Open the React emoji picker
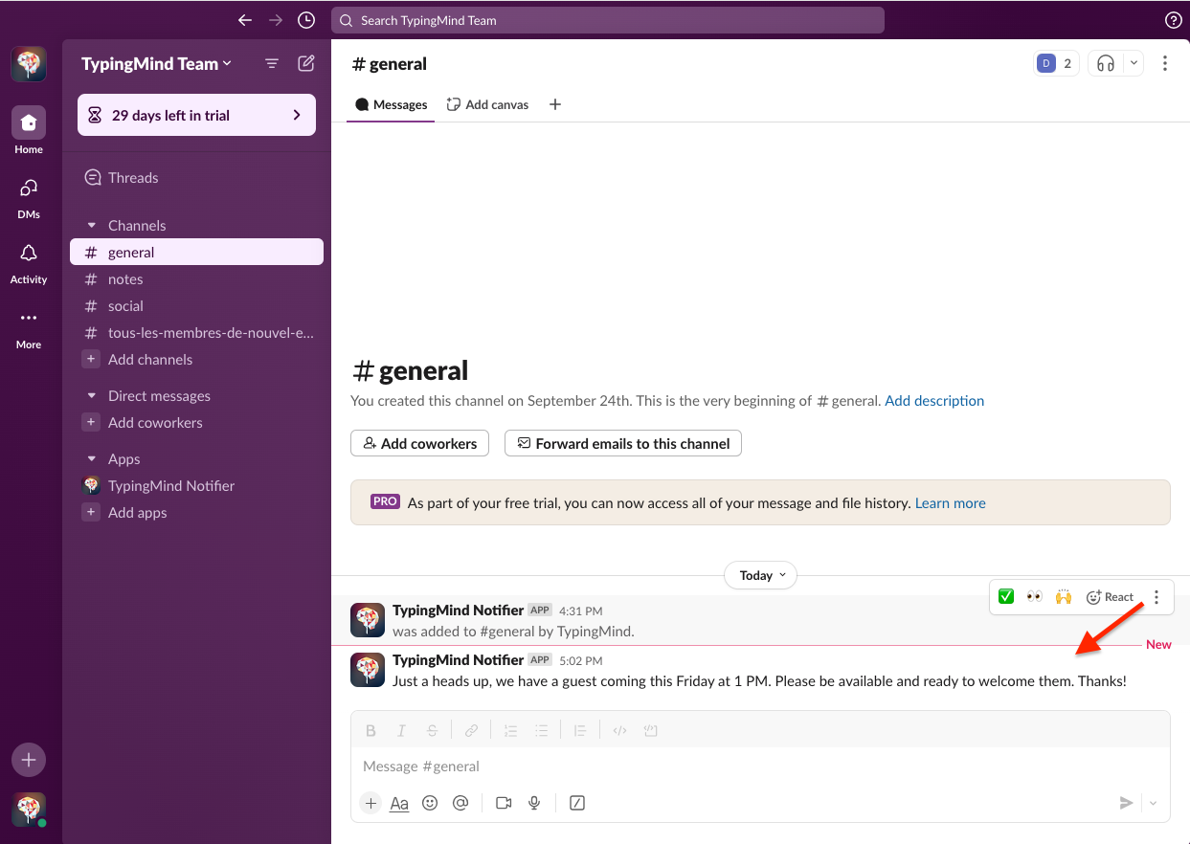Screen dimensions: 1190x844 [1110, 596]
